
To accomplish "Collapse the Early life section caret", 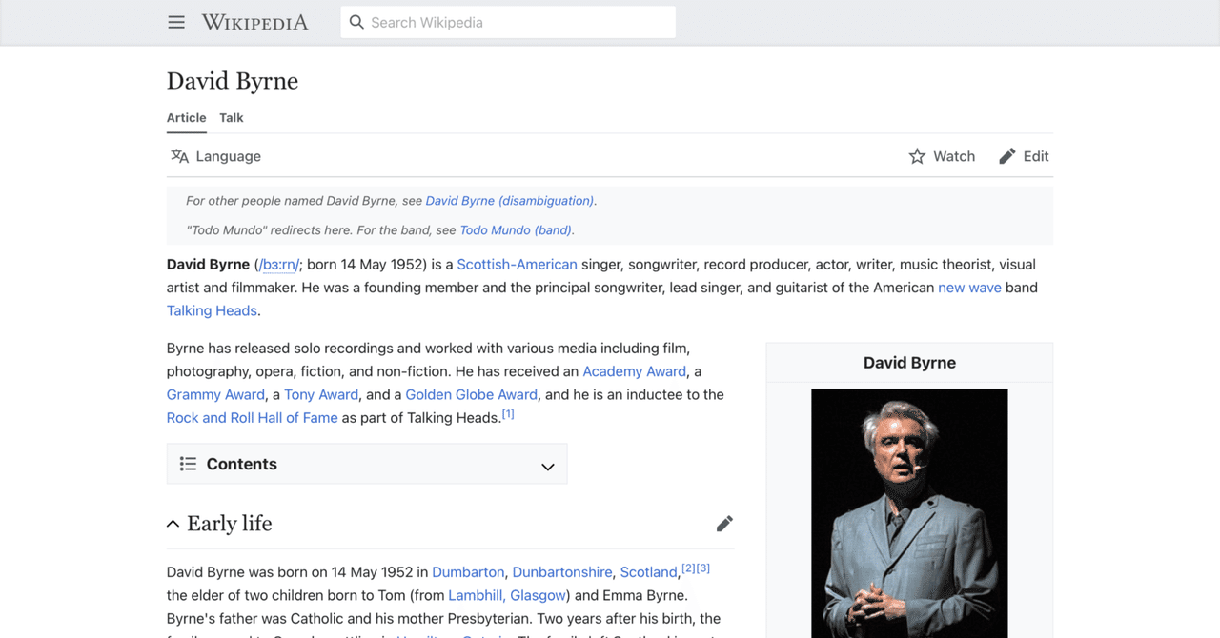I will tap(173, 524).
